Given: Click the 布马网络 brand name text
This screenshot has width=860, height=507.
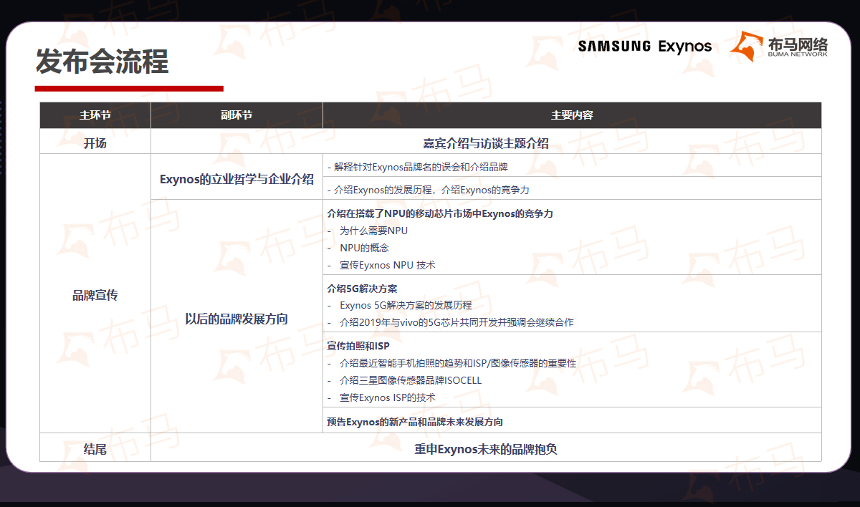Looking at the screenshot, I should click(x=798, y=43).
